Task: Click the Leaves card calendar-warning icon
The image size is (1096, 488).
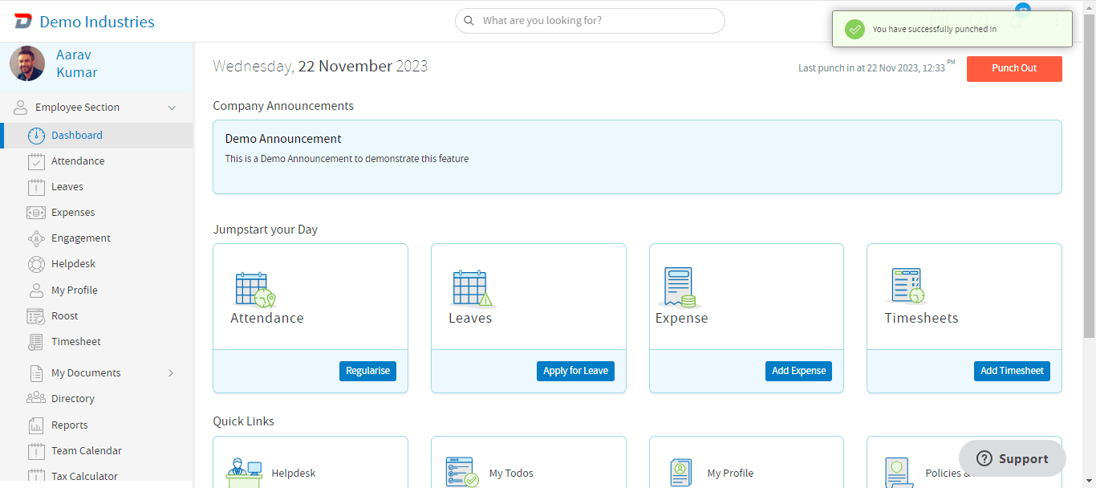Action: click(x=473, y=289)
